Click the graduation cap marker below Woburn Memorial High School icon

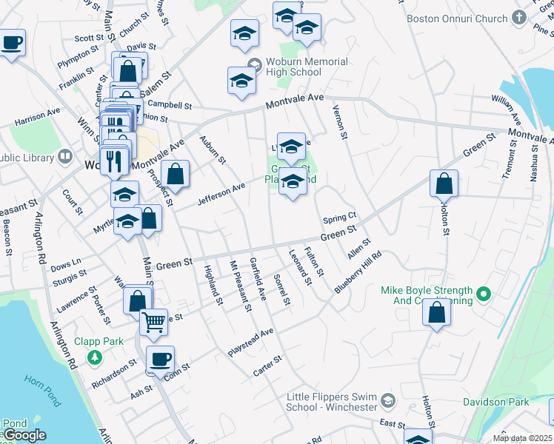point(242,83)
